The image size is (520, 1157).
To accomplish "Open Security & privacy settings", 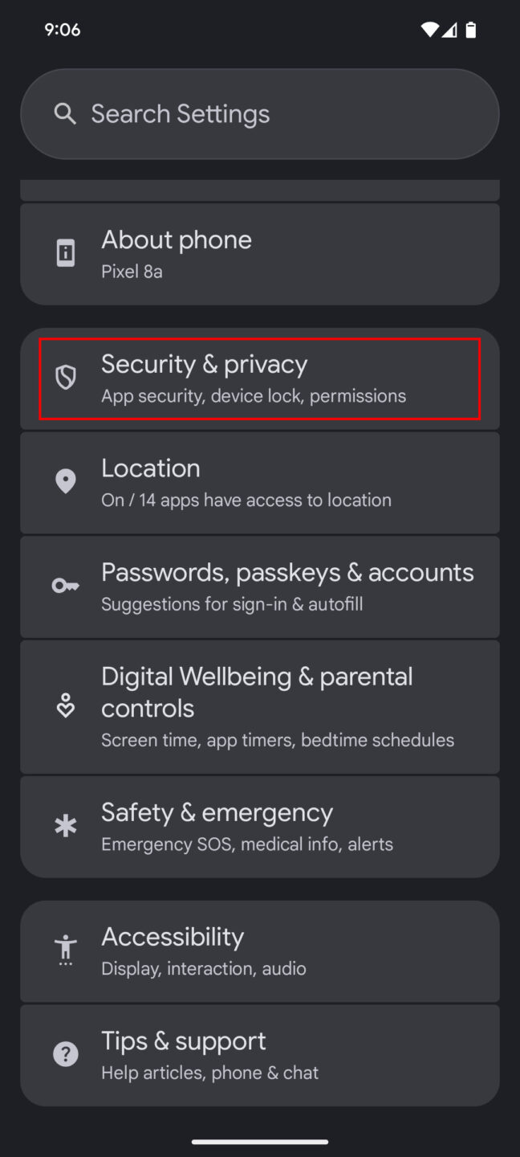I will point(260,378).
